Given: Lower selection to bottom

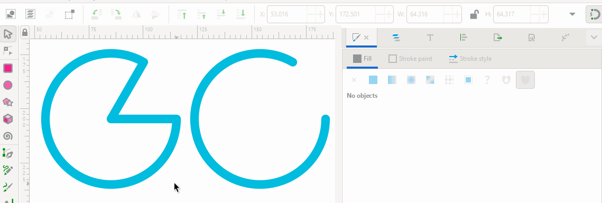Looking at the screenshot, I should (240, 14).
